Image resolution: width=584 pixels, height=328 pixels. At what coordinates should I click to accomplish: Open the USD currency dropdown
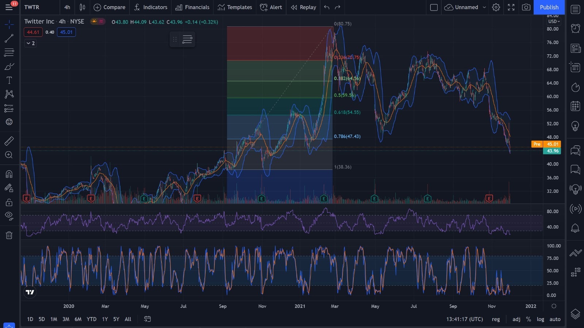pyautogui.click(x=554, y=22)
